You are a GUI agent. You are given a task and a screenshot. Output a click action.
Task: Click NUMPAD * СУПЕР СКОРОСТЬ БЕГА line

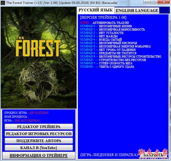106,63
